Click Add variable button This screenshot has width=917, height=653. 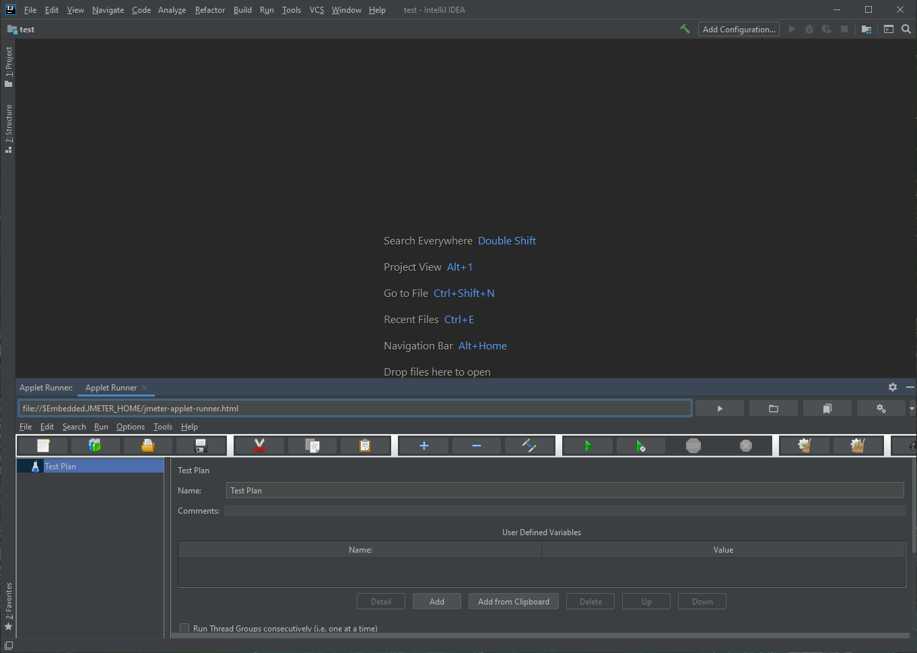437,601
